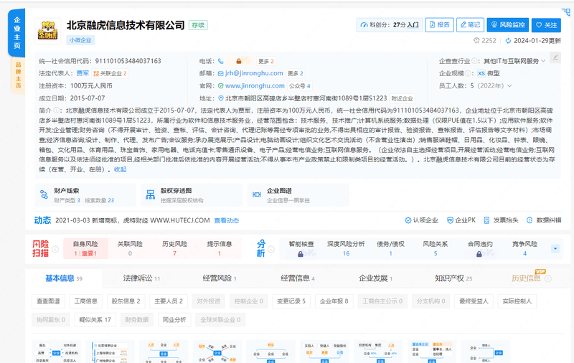
Task: Jump to 主要人员 2 section
Action: pos(169,301)
